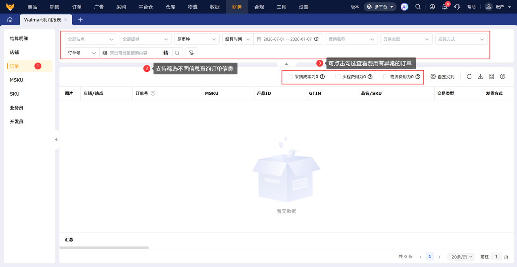Click the clear-filter funnel icon

click(191, 53)
